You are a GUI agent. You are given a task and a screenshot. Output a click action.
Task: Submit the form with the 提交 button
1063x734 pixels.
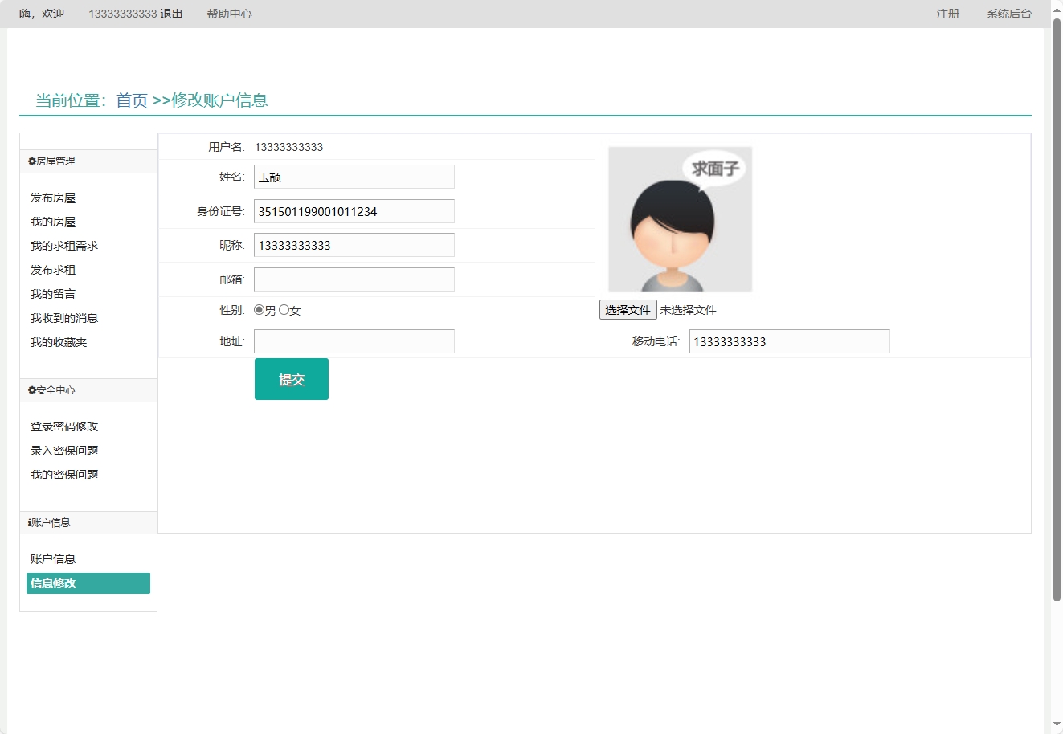pyautogui.click(x=291, y=378)
